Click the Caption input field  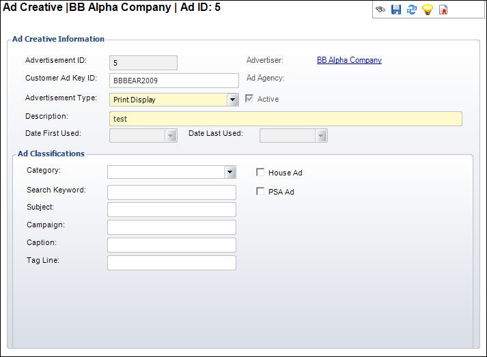pyautogui.click(x=171, y=245)
